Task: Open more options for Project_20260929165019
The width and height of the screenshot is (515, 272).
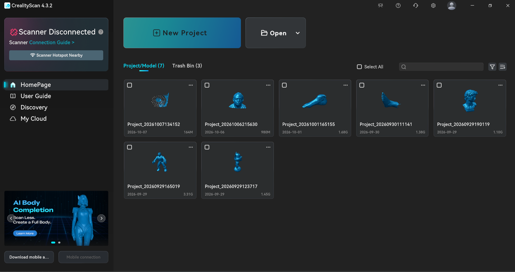Action: [x=191, y=147]
